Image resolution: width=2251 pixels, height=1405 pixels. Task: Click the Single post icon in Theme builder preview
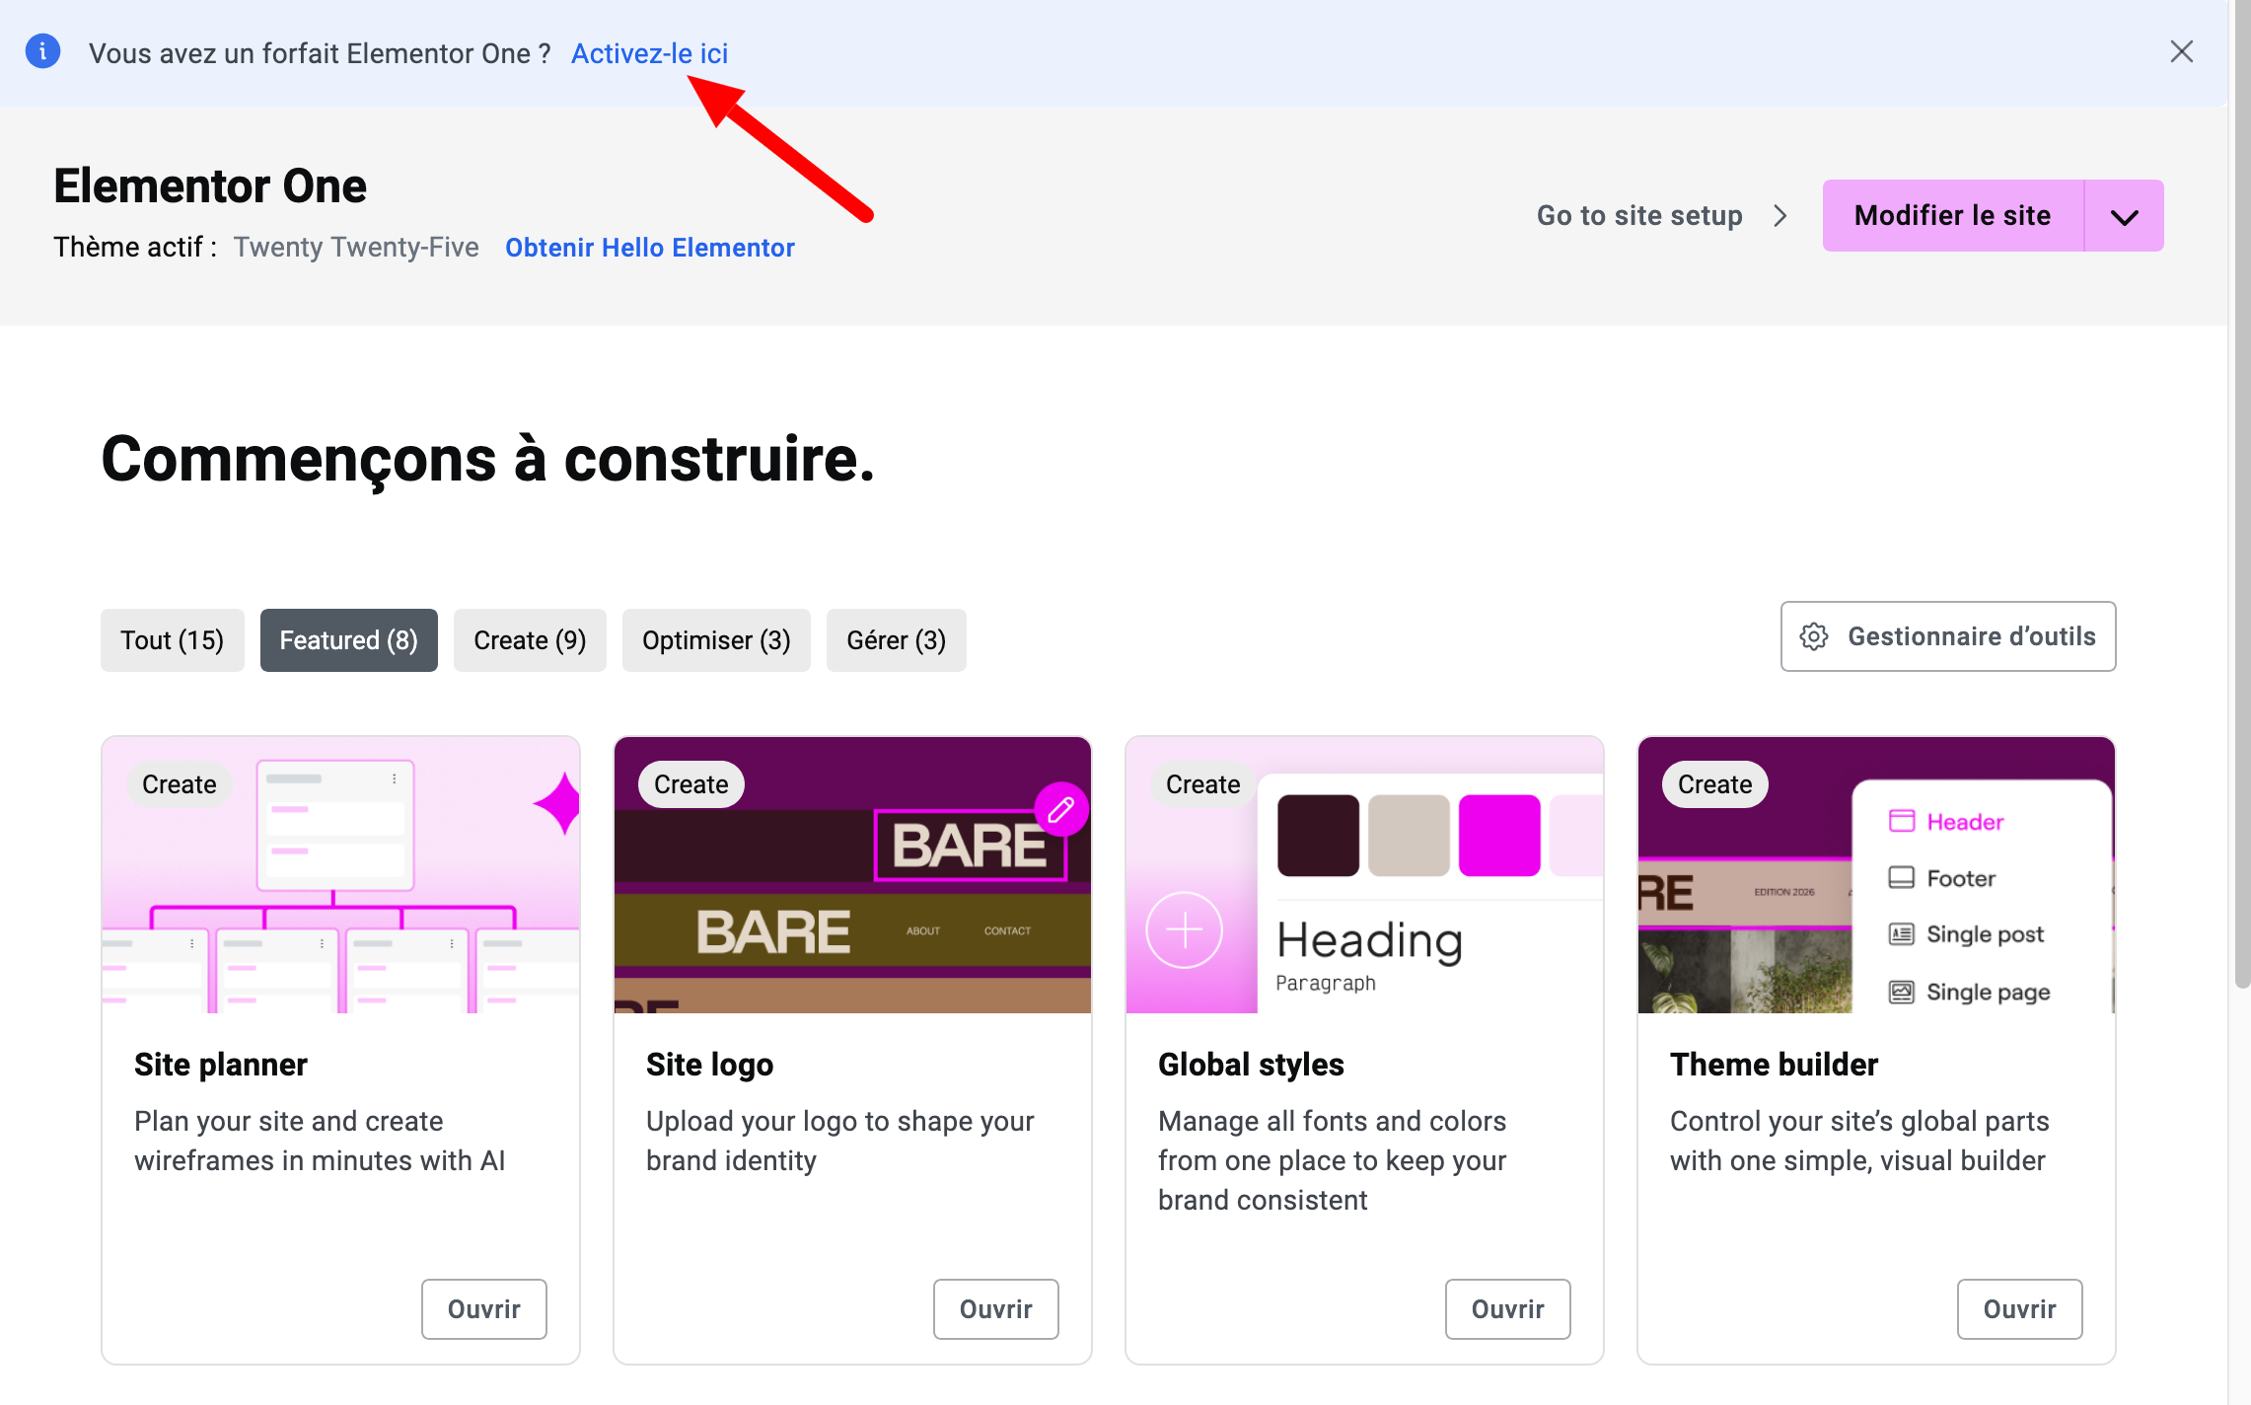(1901, 933)
